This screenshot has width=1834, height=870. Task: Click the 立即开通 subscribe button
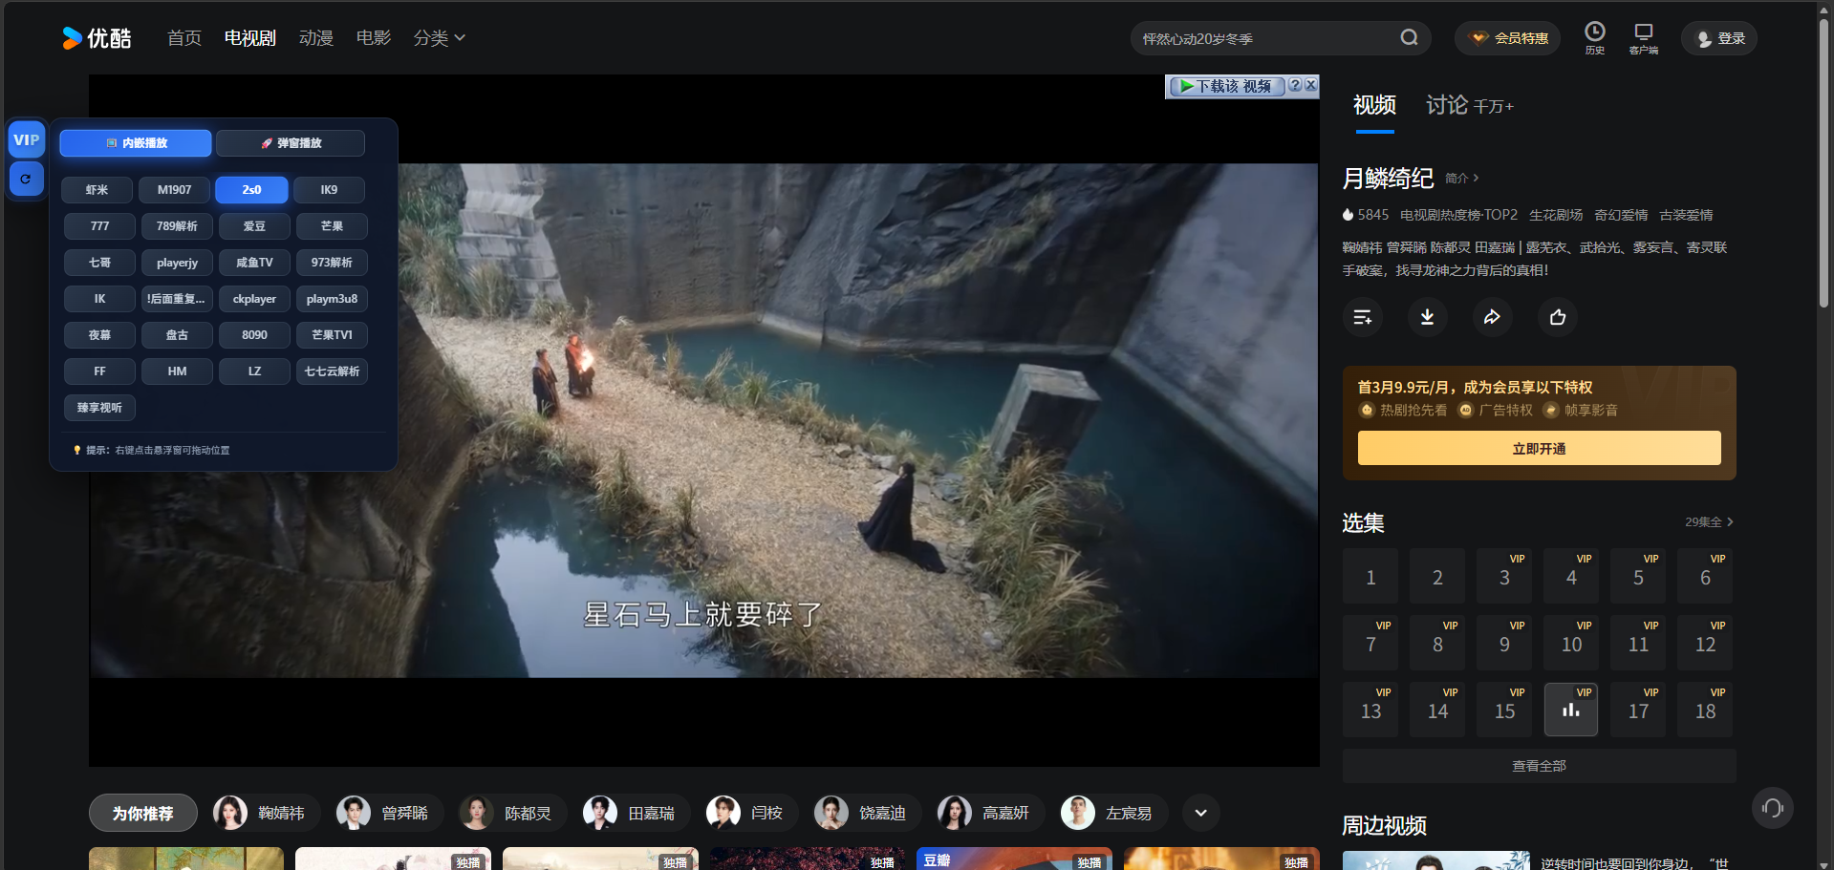click(x=1540, y=448)
